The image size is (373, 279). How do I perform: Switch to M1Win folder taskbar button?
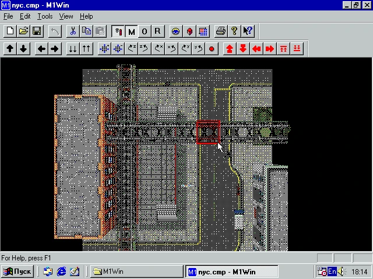[137, 271]
